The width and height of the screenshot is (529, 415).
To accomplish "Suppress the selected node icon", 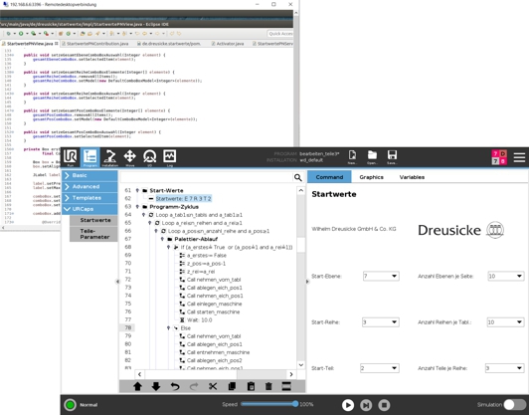I will click(x=286, y=386).
